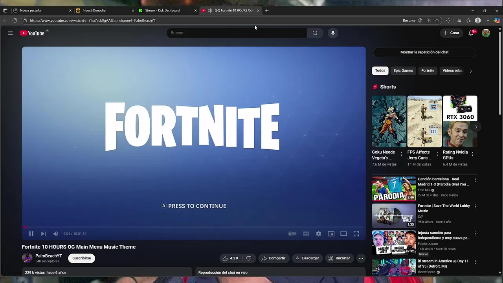Click Crear create button

451,33
